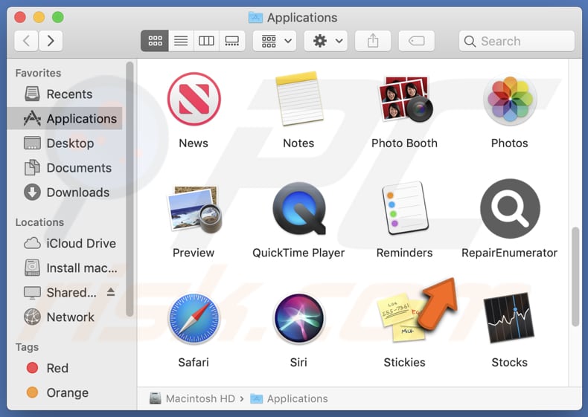Filter by the Red tag

pyautogui.click(x=65, y=368)
